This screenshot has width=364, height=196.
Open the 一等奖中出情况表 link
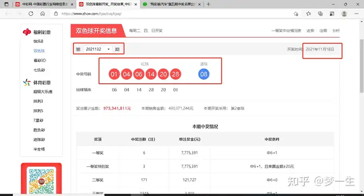pos(286,31)
